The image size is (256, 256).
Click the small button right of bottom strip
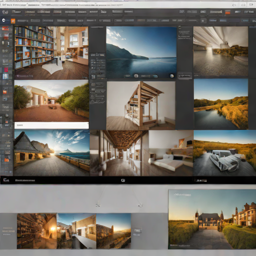137,230
